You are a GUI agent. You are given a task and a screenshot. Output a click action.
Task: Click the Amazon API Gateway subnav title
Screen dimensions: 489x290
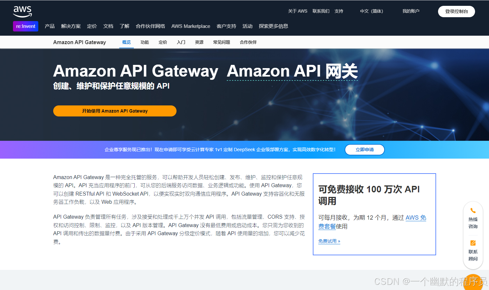[x=79, y=42]
